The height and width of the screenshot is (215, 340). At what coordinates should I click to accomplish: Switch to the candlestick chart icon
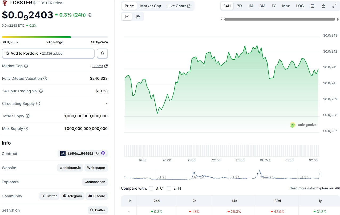(x=138, y=16)
